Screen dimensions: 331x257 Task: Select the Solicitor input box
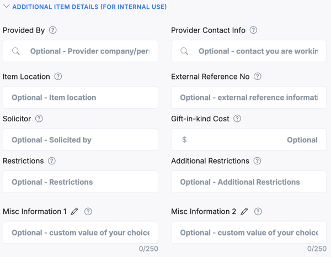point(81,140)
